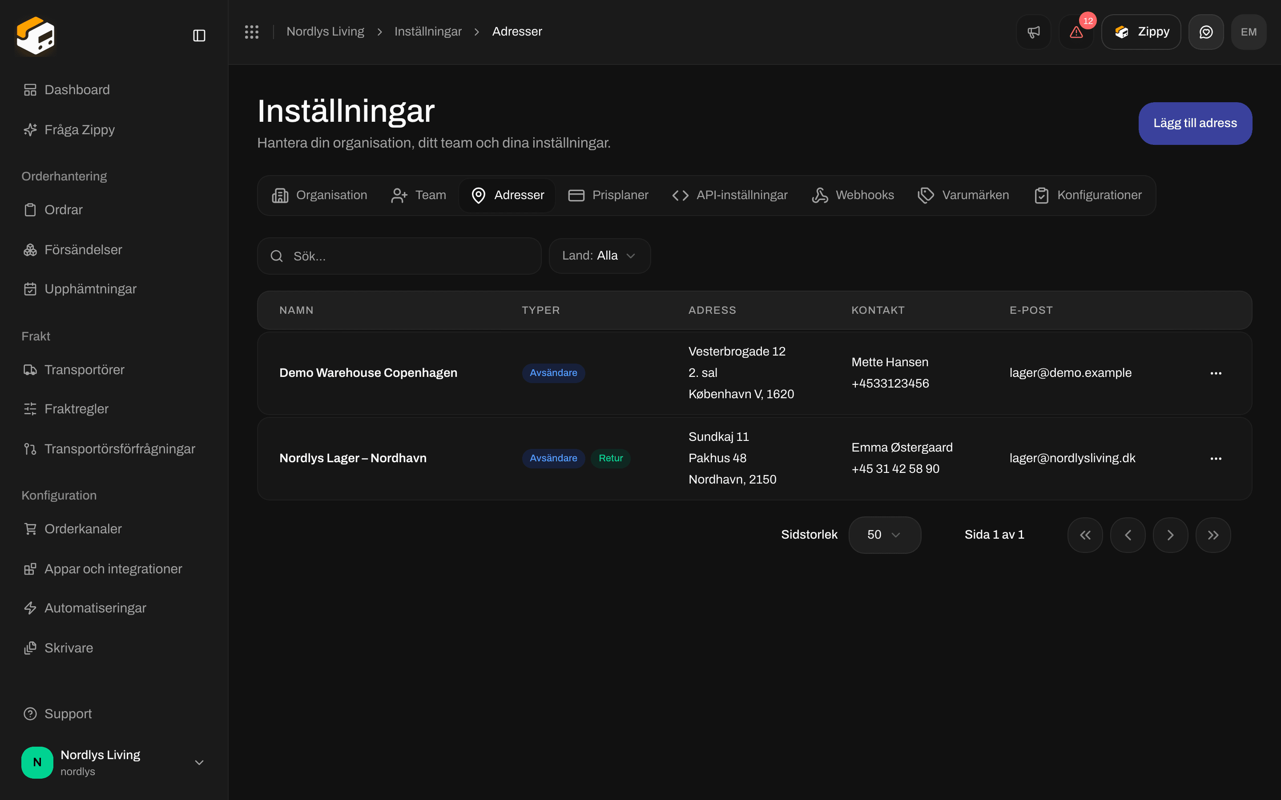Open the chat support bubble icon

coord(1206,32)
